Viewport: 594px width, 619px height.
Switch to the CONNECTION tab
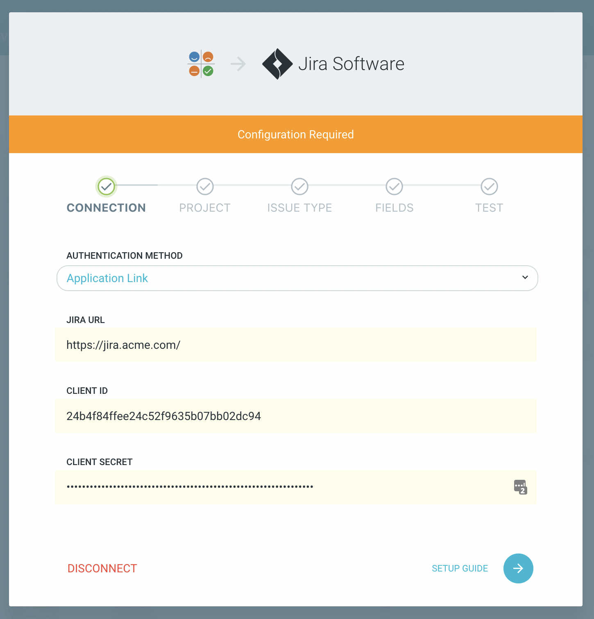(x=106, y=208)
